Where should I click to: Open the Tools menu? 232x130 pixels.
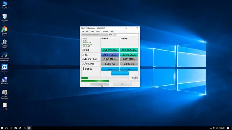[x=98, y=31]
